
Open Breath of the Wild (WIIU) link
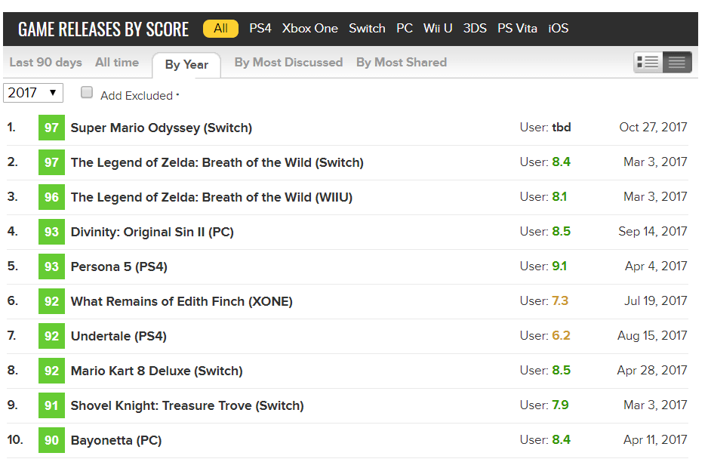[212, 198]
